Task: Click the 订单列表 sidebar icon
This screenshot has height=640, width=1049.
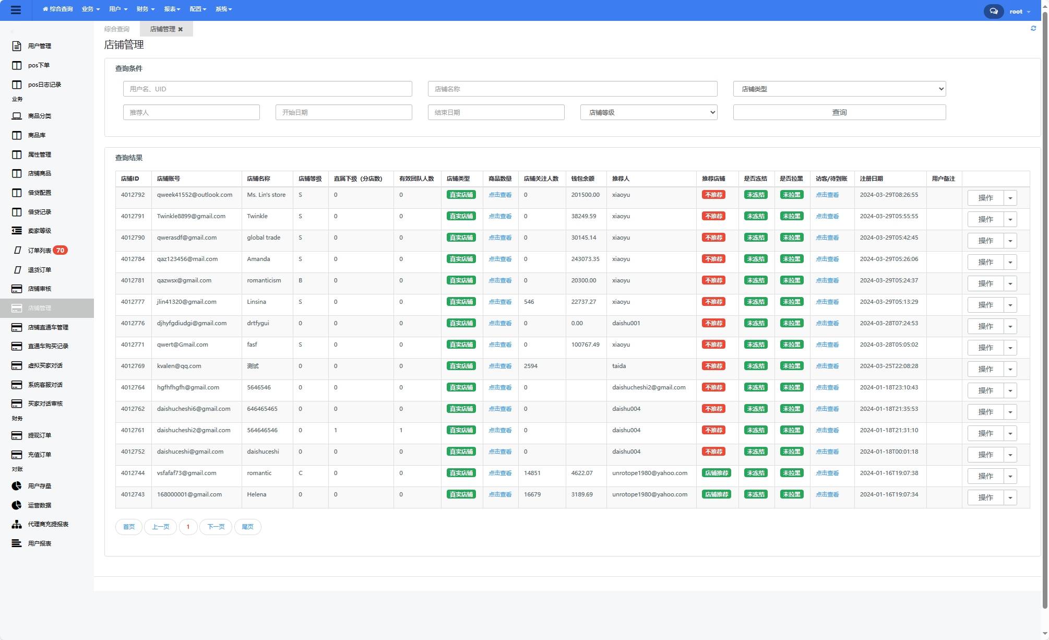Action: point(17,250)
